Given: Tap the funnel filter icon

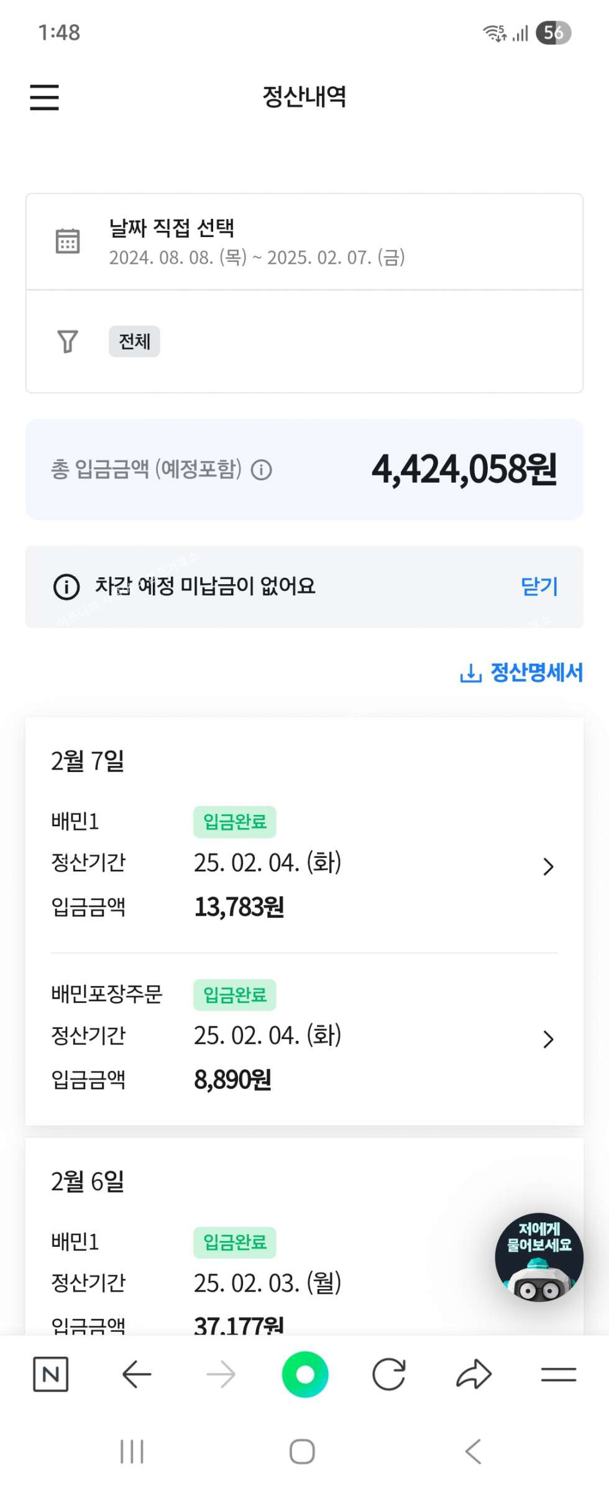Looking at the screenshot, I should (68, 341).
